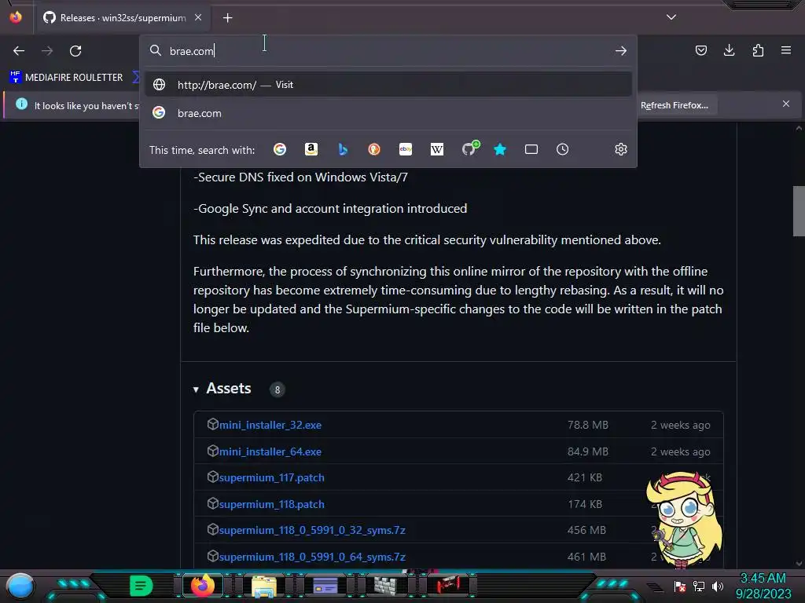Select brae.com Google search suggestion
The width and height of the screenshot is (805, 603).
[388, 113]
